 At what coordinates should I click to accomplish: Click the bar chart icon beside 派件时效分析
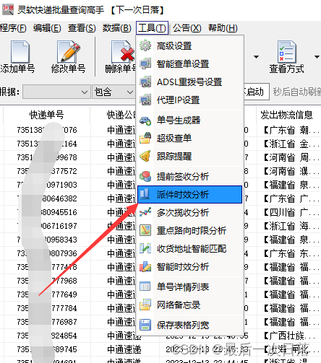click(x=145, y=194)
